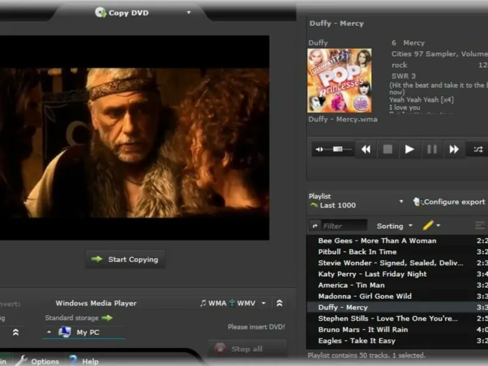Click the Copy DVD disc icon

click(x=100, y=12)
